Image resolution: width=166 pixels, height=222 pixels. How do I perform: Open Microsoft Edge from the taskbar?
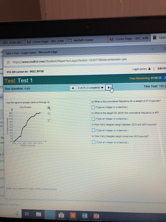pos(50,215)
